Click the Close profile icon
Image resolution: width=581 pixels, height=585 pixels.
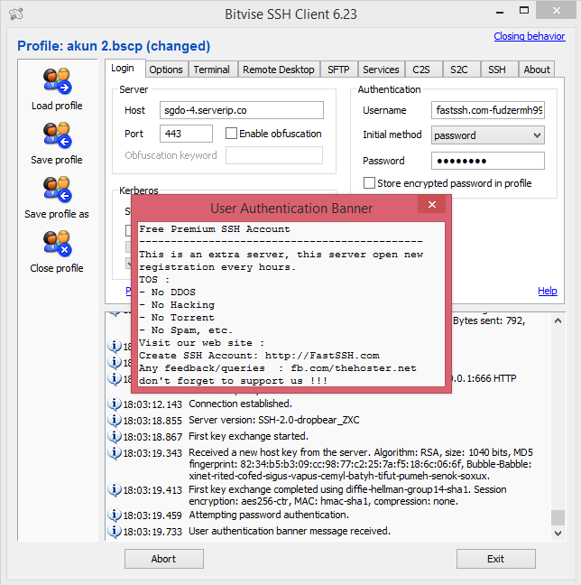pyautogui.click(x=57, y=243)
